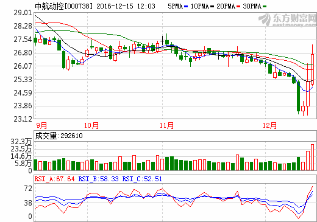Click the 23.86 price axis label
Image resolution: width=317 pixels, height=222 pixels.
[x=23, y=106]
